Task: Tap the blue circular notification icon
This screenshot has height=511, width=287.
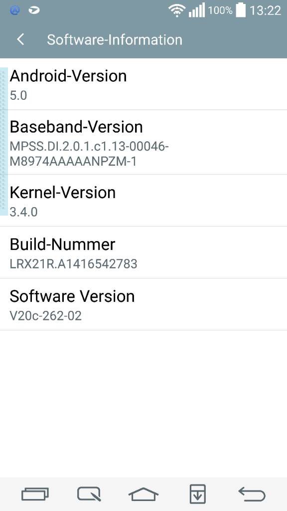Action: coord(15,10)
